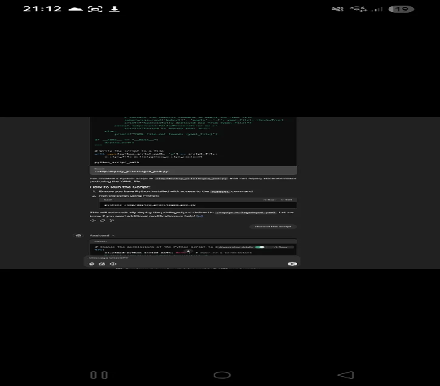The height and width of the screenshot is (386, 440).
Task: Tap the muted/vibrate icon in status bar
Action: pos(338,9)
